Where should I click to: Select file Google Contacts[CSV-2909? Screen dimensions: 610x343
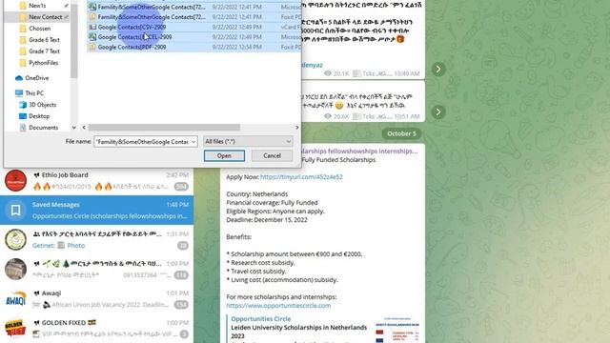(x=132, y=28)
